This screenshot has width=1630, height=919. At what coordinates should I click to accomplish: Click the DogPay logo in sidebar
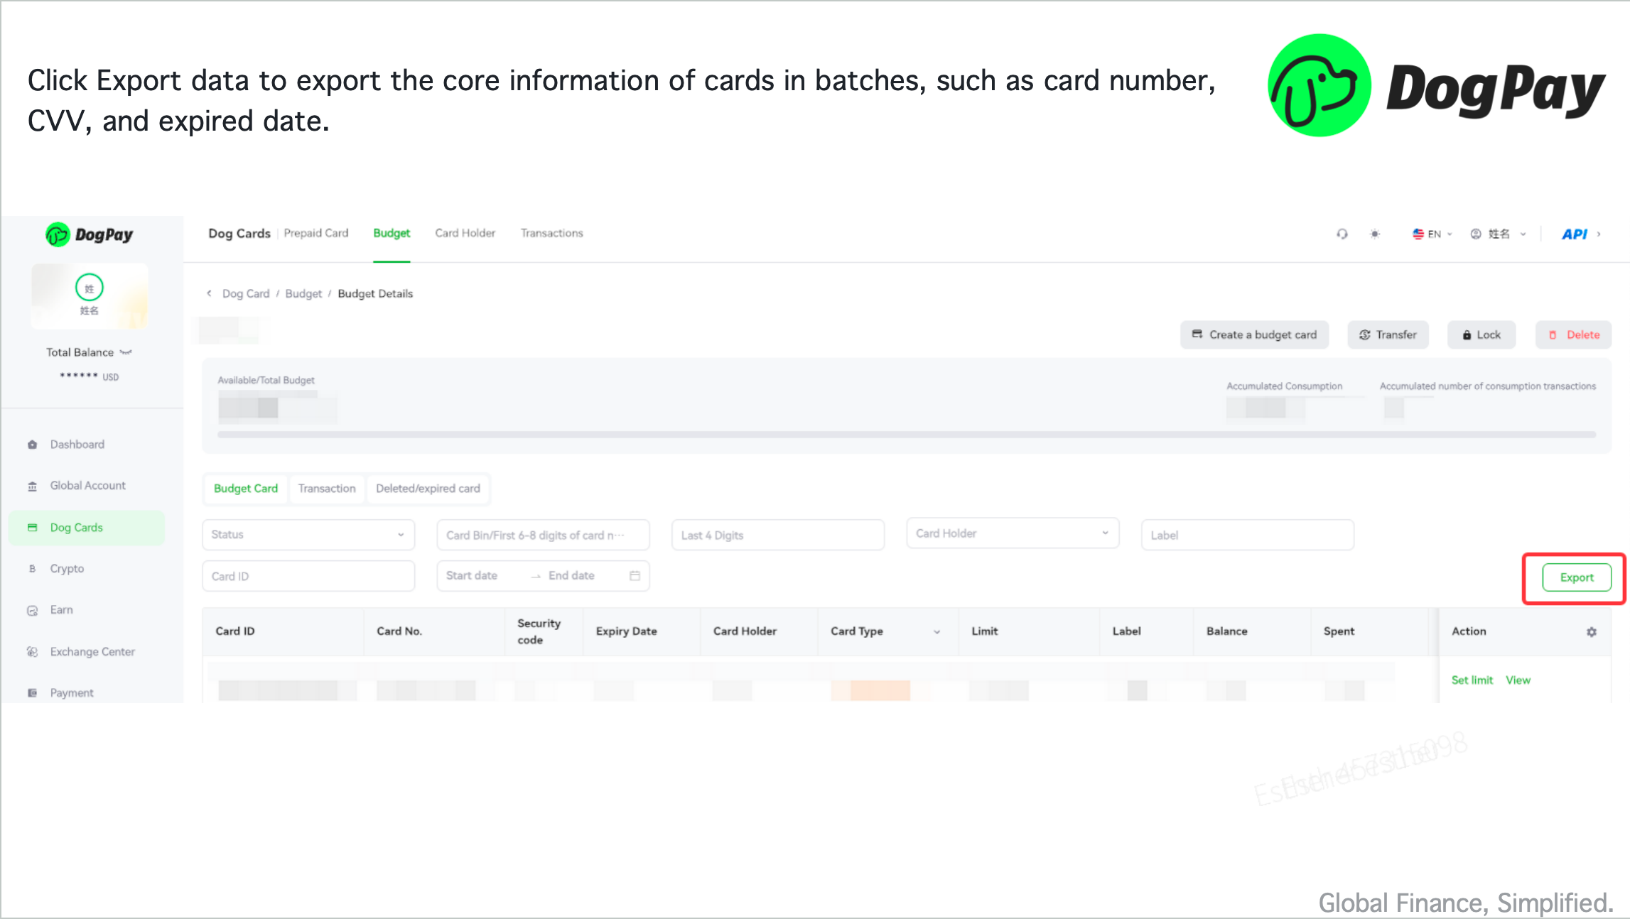[x=90, y=234]
